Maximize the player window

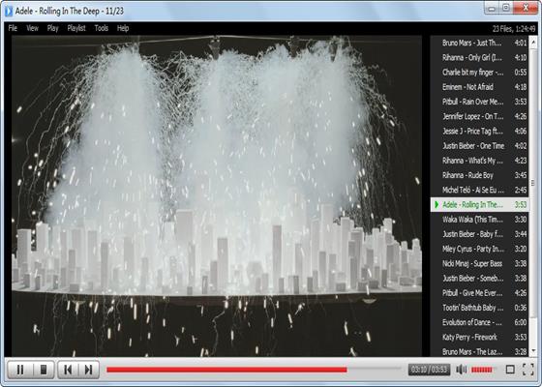coord(505,9)
